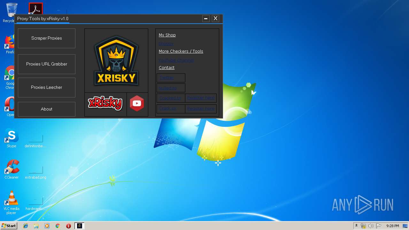Open the network status tray icon

[364, 226]
